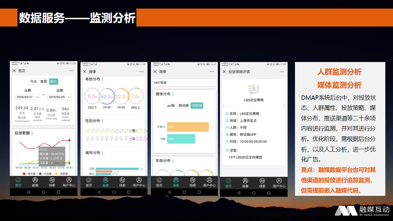Click the 25-34 age ring showing 60.0%
Image resolution: width=393 pixels, height=221 pixels.
click(107, 96)
